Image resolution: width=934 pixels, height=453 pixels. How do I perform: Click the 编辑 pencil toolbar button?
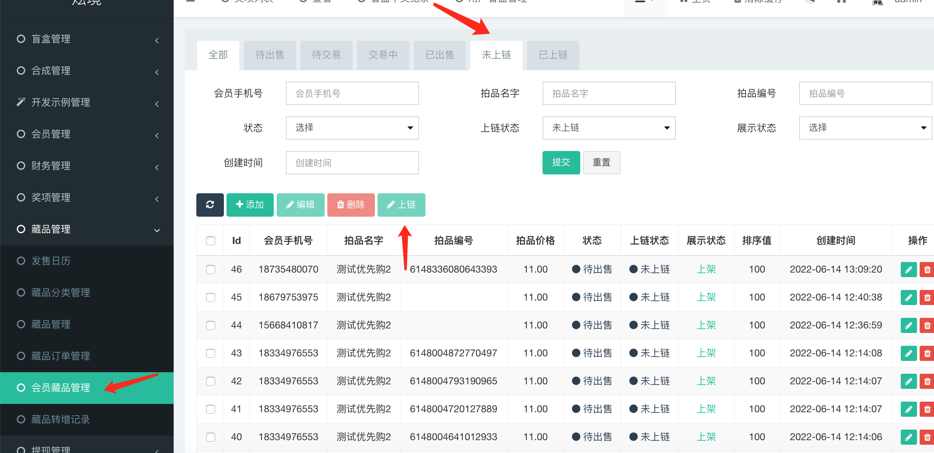pyautogui.click(x=301, y=205)
